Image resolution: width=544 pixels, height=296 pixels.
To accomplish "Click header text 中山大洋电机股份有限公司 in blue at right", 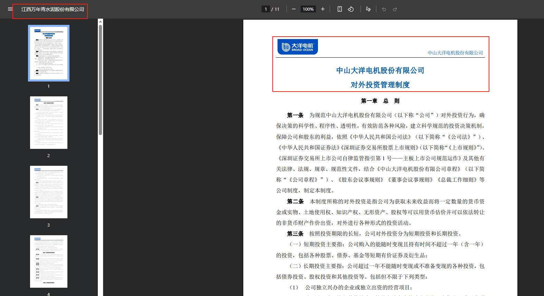I will pyautogui.click(x=455, y=53).
